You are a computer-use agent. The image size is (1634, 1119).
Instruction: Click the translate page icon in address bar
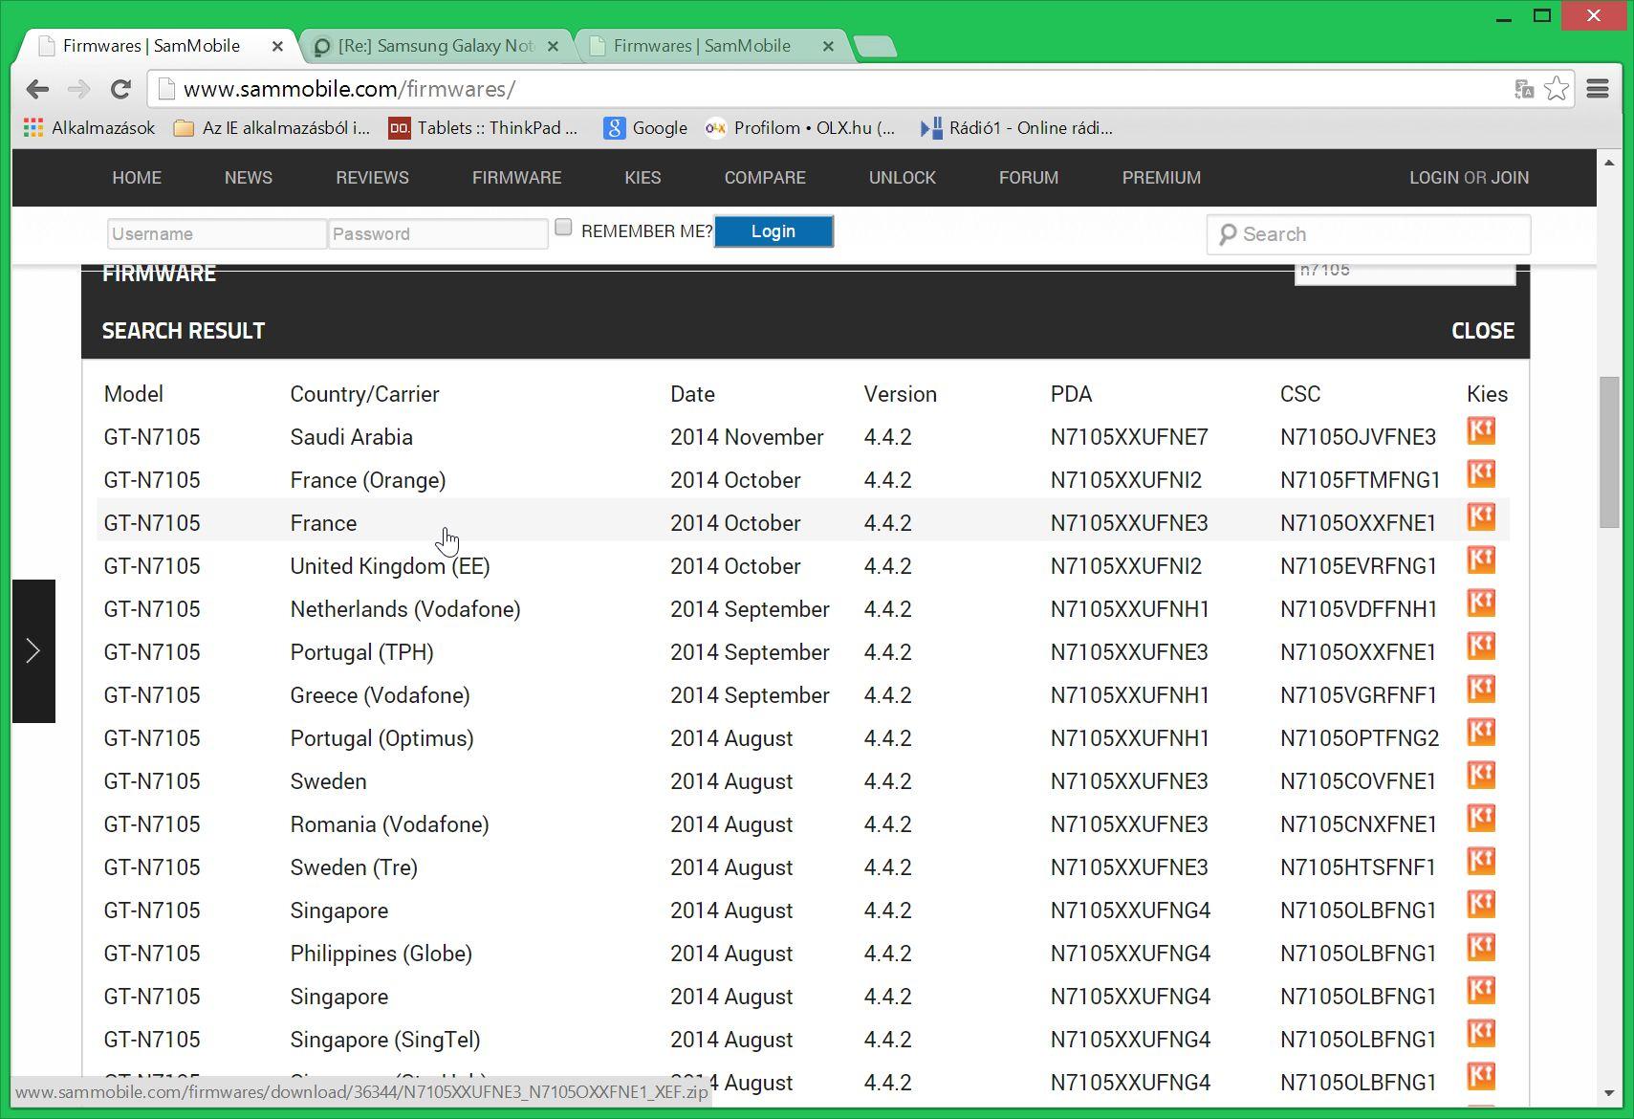pyautogui.click(x=1524, y=89)
